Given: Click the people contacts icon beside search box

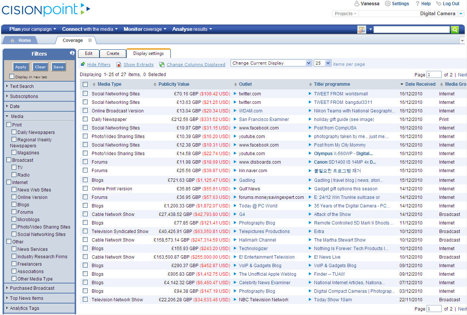Looking at the screenshot, I should [361, 30].
